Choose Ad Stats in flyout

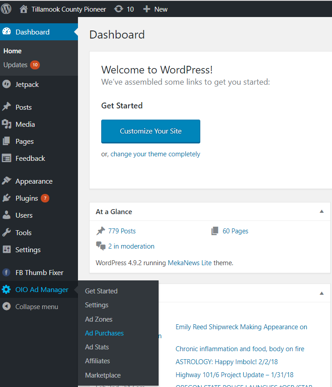(97, 347)
